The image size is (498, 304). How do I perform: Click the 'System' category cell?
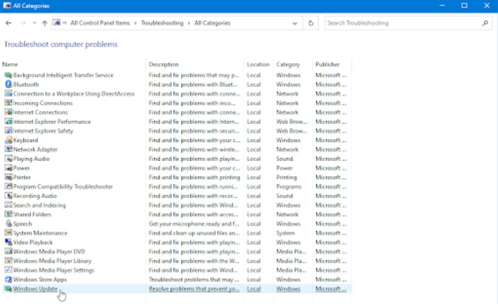pos(285,233)
